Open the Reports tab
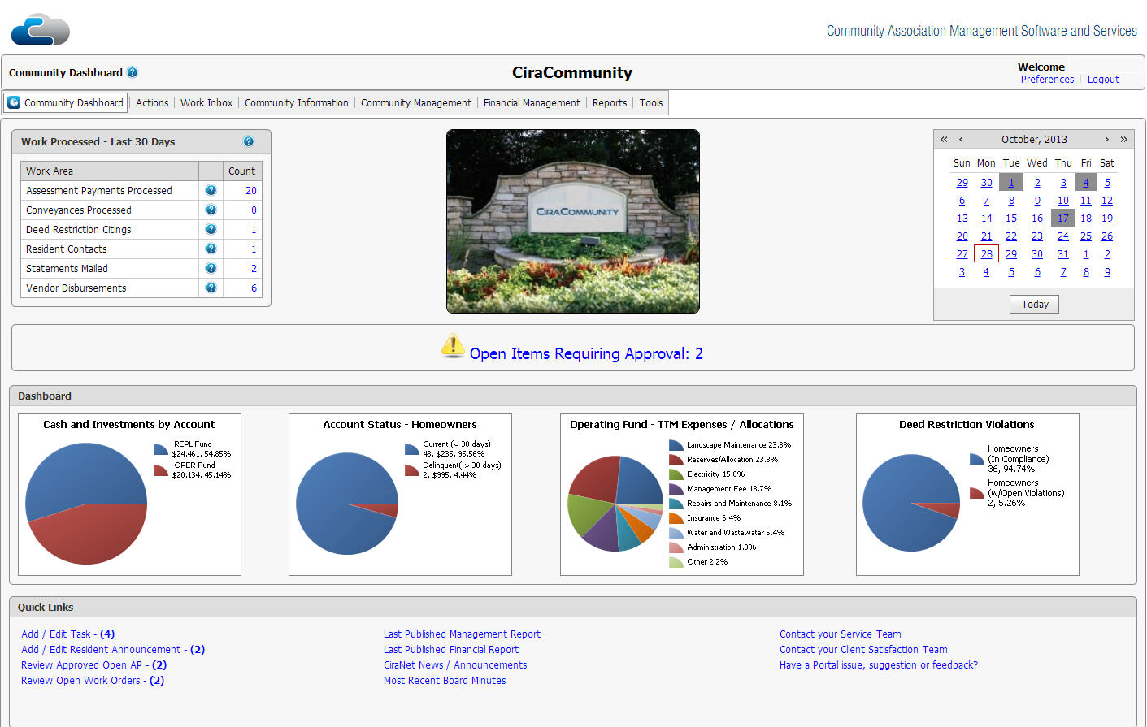This screenshot has width=1147, height=727. (610, 102)
